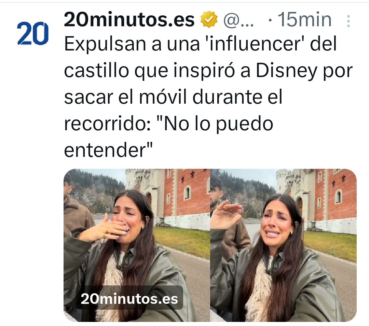Open the tweet headline starting with 'Expulsan'
Image resolution: width=369 pixels, height=326 pixels.
[208, 97]
